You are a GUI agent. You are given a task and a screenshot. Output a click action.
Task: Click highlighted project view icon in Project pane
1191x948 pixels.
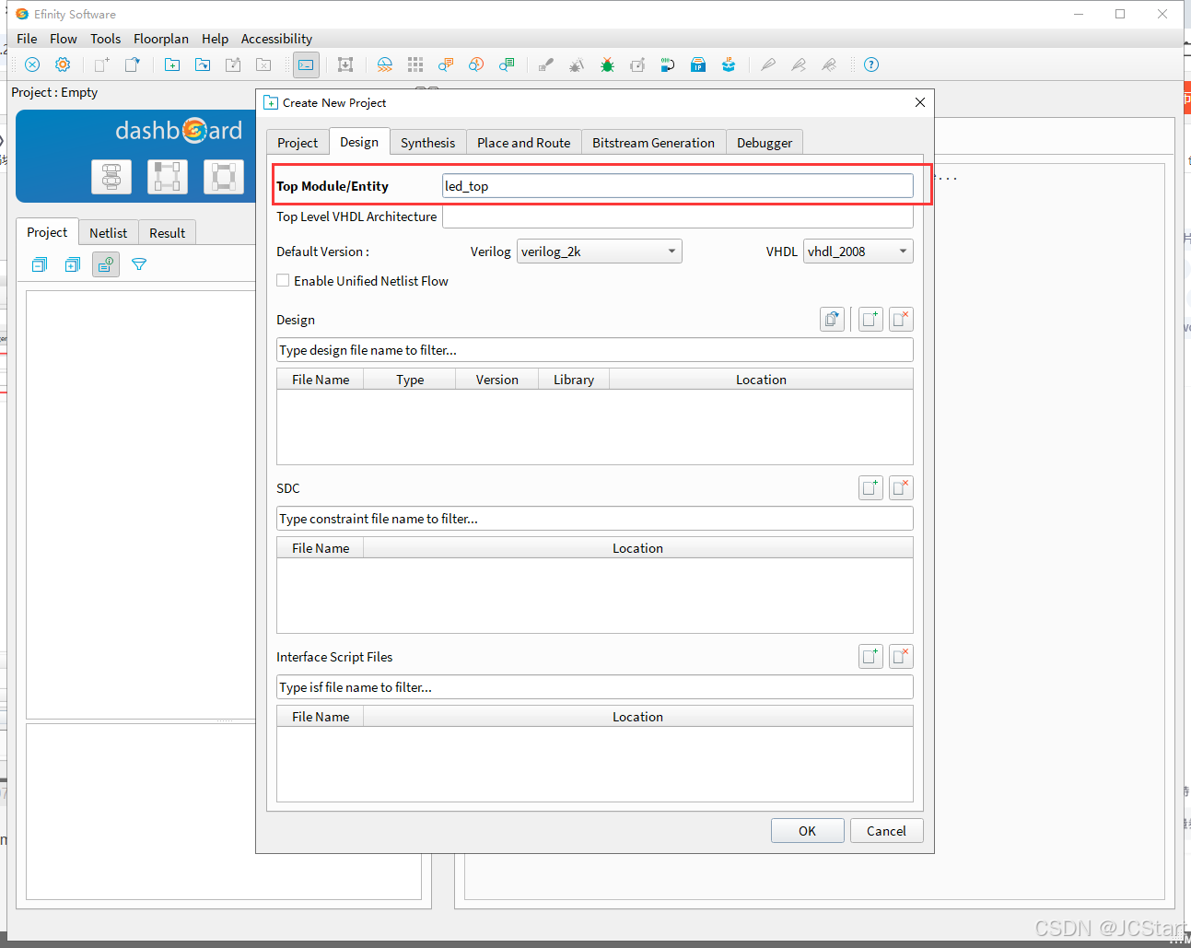tap(106, 264)
